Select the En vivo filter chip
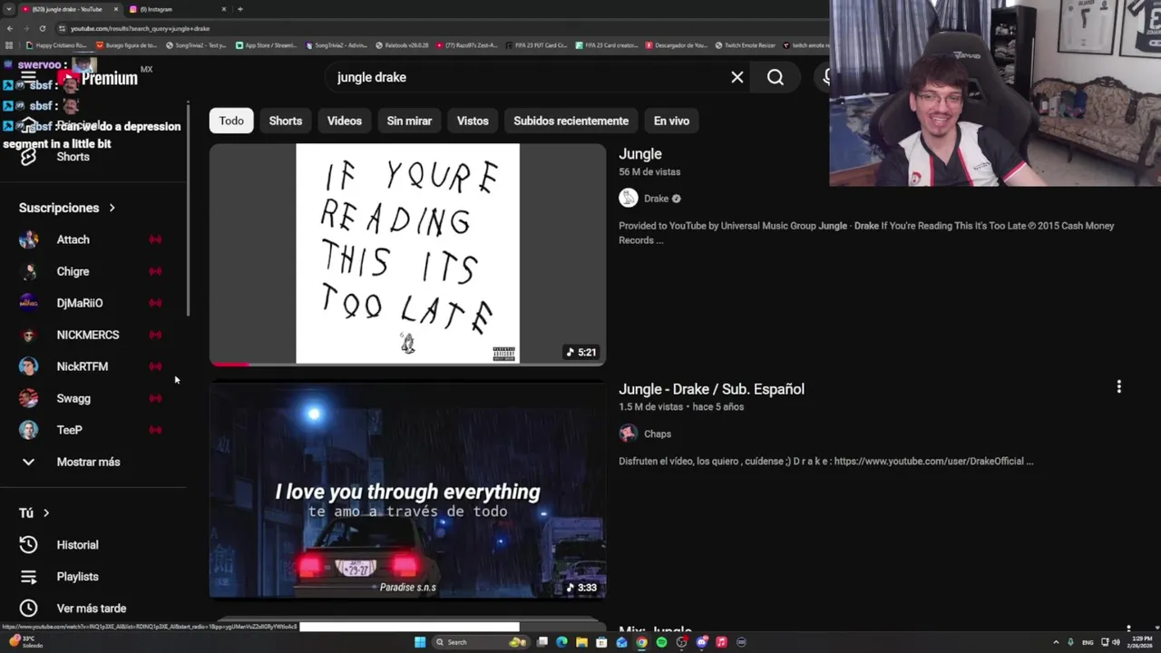Viewport: 1161px width, 653px height. coord(671,121)
